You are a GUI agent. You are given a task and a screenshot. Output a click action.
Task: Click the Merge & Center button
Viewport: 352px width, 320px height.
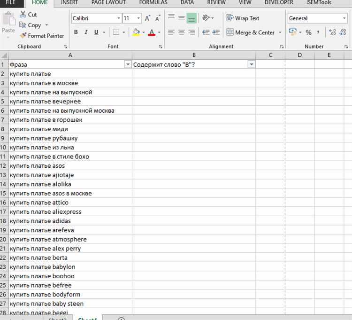[250, 32]
